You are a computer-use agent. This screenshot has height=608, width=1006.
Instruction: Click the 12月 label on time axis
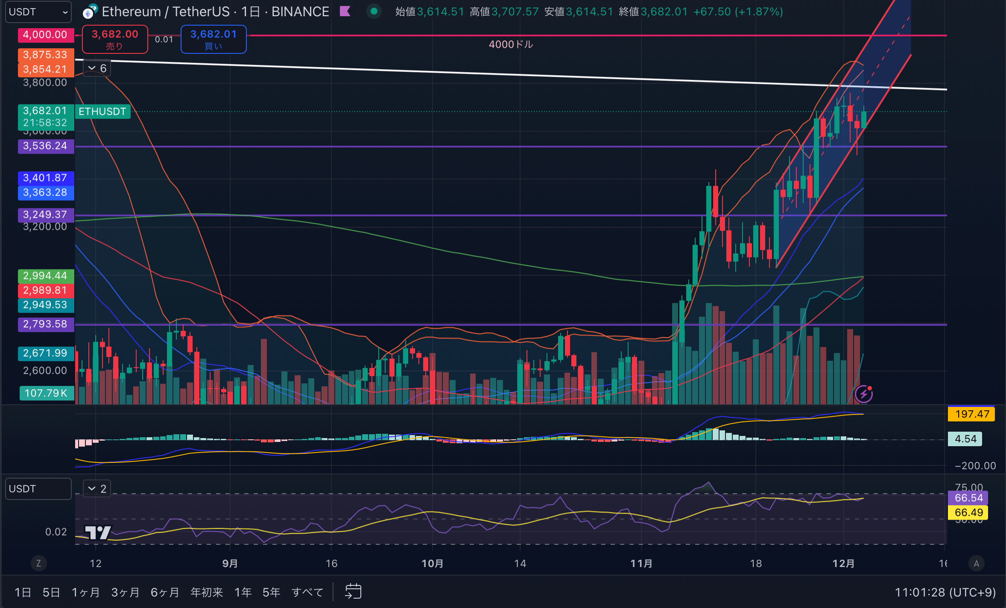tap(843, 564)
